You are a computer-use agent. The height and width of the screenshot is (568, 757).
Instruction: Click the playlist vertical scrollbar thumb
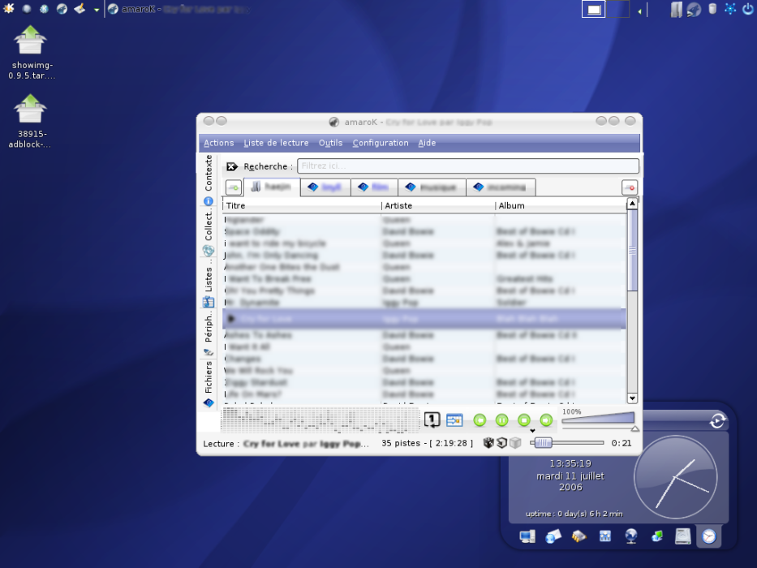coord(632,250)
